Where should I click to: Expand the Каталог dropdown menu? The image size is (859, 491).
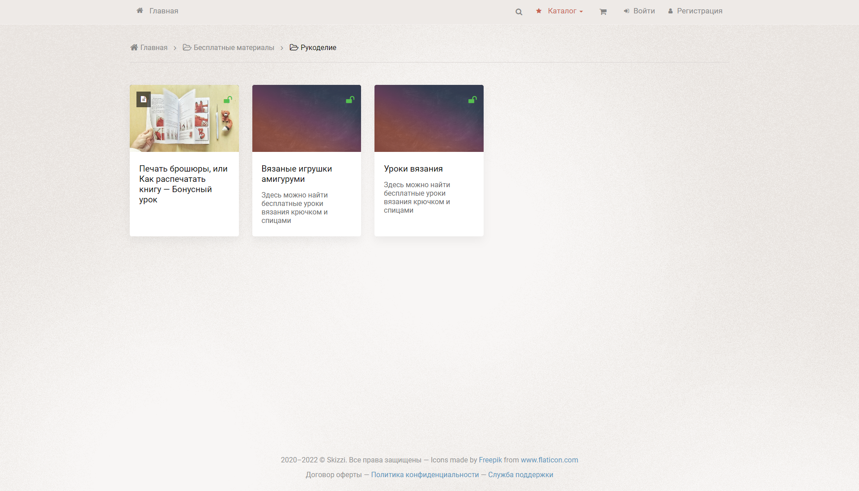(x=566, y=11)
